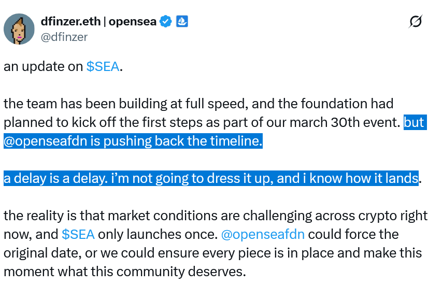Open the $SEA cashtag before "only launches once"

click(78, 234)
